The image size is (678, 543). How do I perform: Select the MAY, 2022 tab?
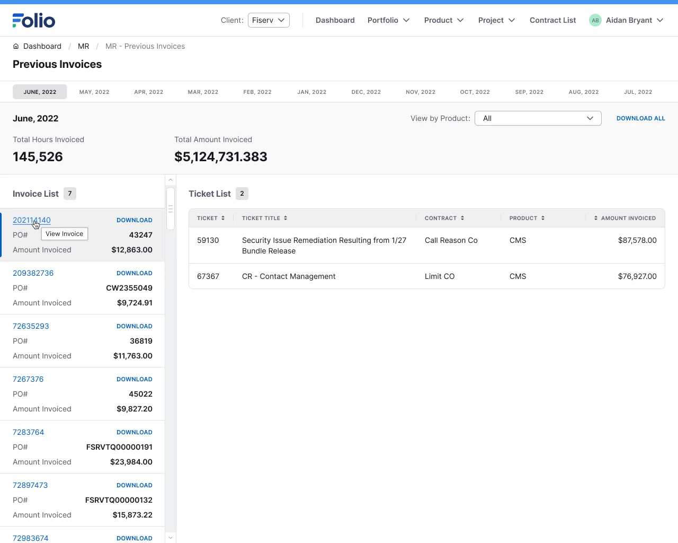(94, 92)
